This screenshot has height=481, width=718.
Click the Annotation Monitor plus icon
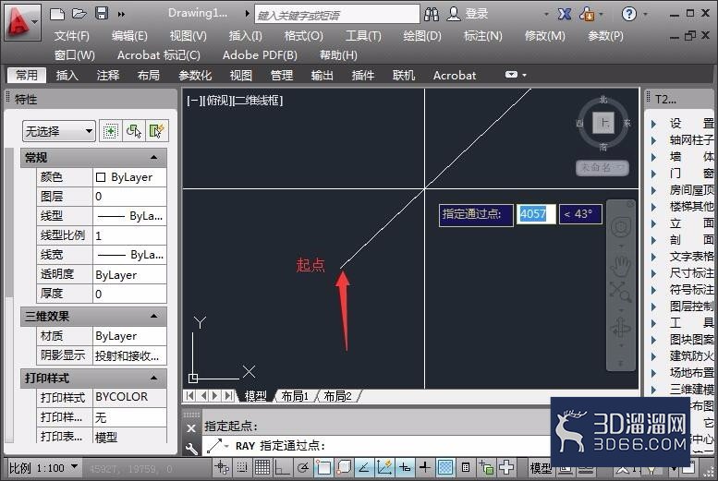click(506, 467)
